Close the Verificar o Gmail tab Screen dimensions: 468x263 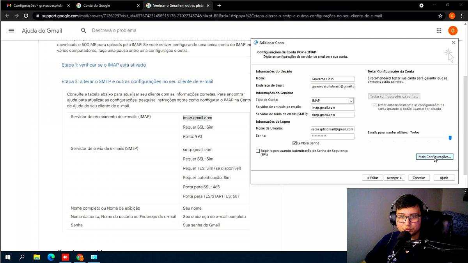coord(209,5)
